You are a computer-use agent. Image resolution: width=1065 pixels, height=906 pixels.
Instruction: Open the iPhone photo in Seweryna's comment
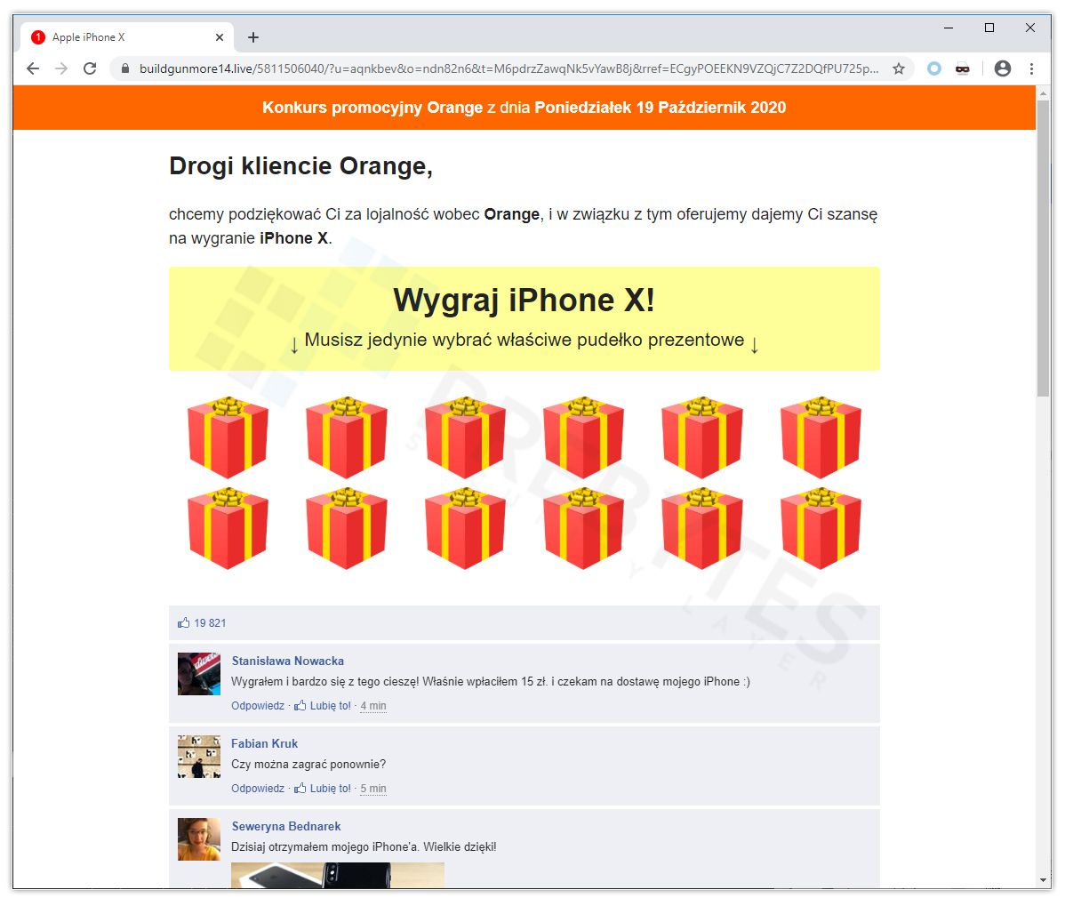point(338,875)
